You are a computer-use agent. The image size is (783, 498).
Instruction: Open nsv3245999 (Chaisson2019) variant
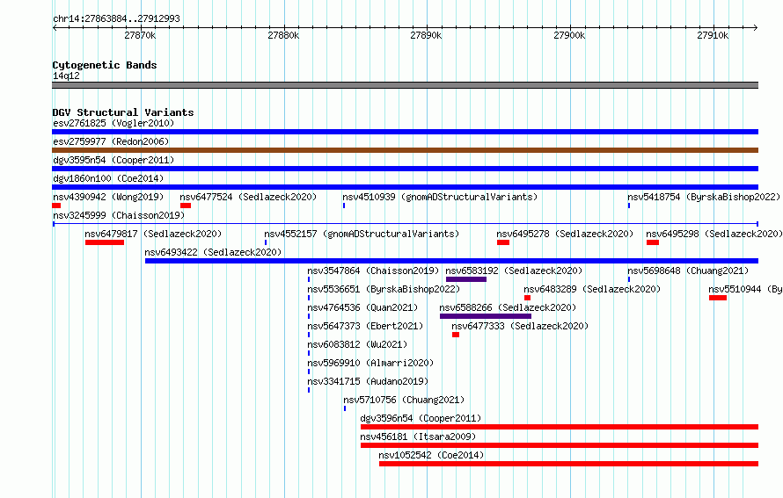coord(119,215)
